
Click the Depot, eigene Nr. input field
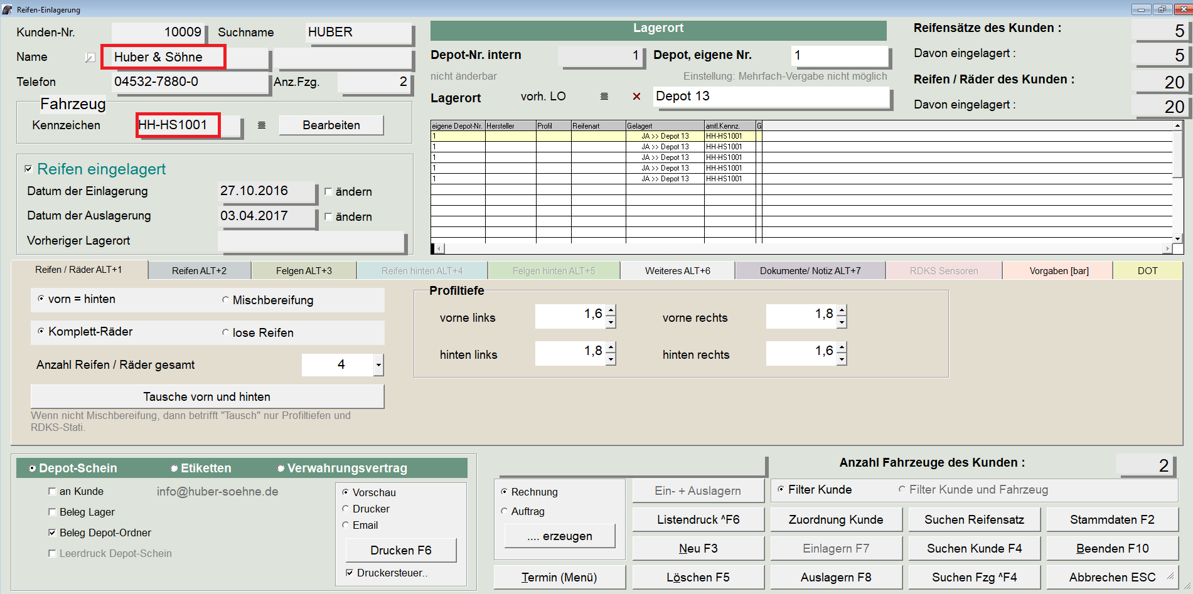point(840,55)
